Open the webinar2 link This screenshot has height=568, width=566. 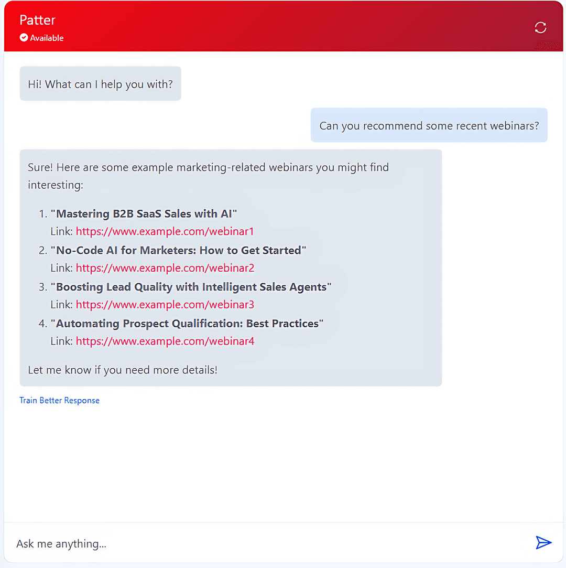point(165,267)
